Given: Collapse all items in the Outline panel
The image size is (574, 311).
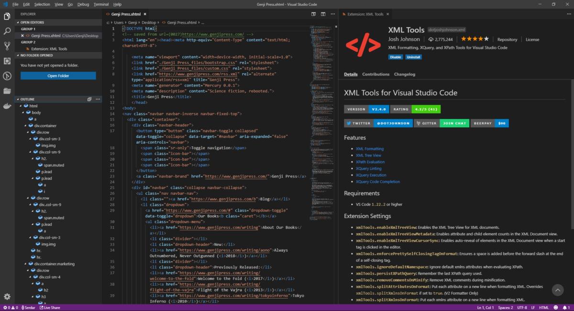Looking at the screenshot, I should [89, 99].
